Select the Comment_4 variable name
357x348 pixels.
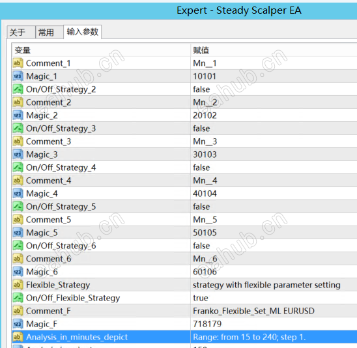tap(48, 181)
